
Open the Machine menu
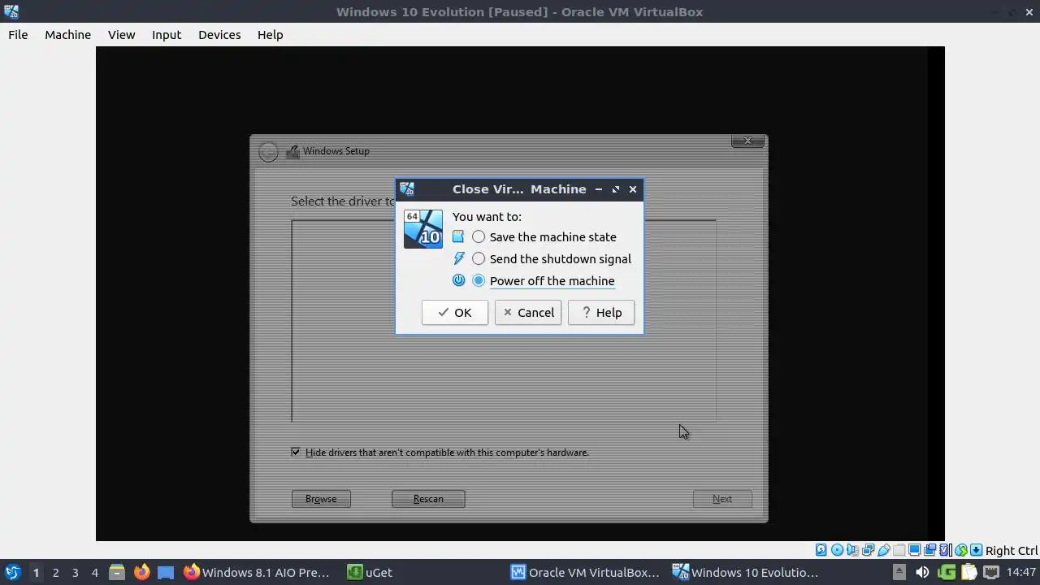pyautogui.click(x=67, y=34)
